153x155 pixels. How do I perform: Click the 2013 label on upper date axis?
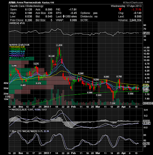click(x=46, y=107)
